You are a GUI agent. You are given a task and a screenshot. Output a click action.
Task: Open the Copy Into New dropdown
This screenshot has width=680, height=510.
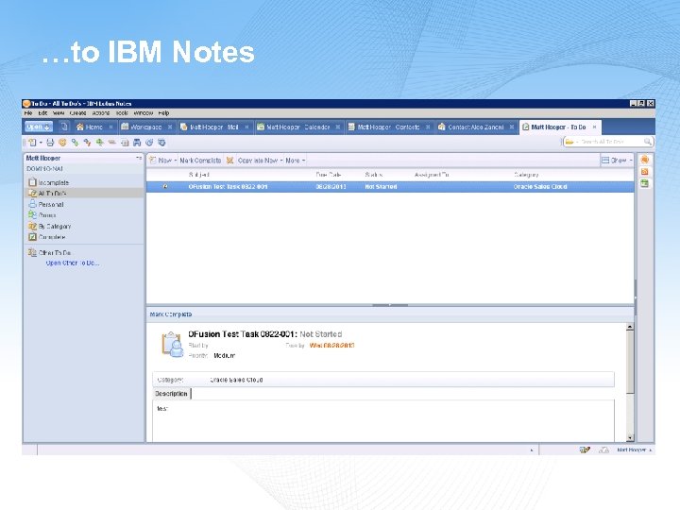point(260,161)
